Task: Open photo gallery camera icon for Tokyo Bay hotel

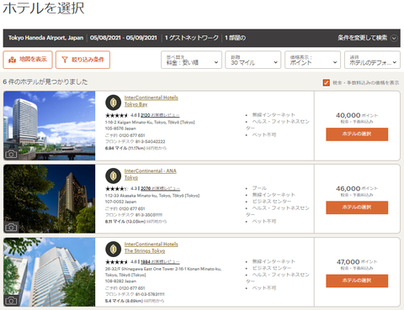Action: (x=11, y=154)
